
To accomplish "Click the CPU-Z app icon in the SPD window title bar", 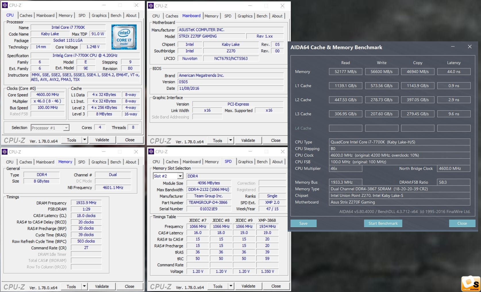I will pyautogui.click(x=151, y=151).
